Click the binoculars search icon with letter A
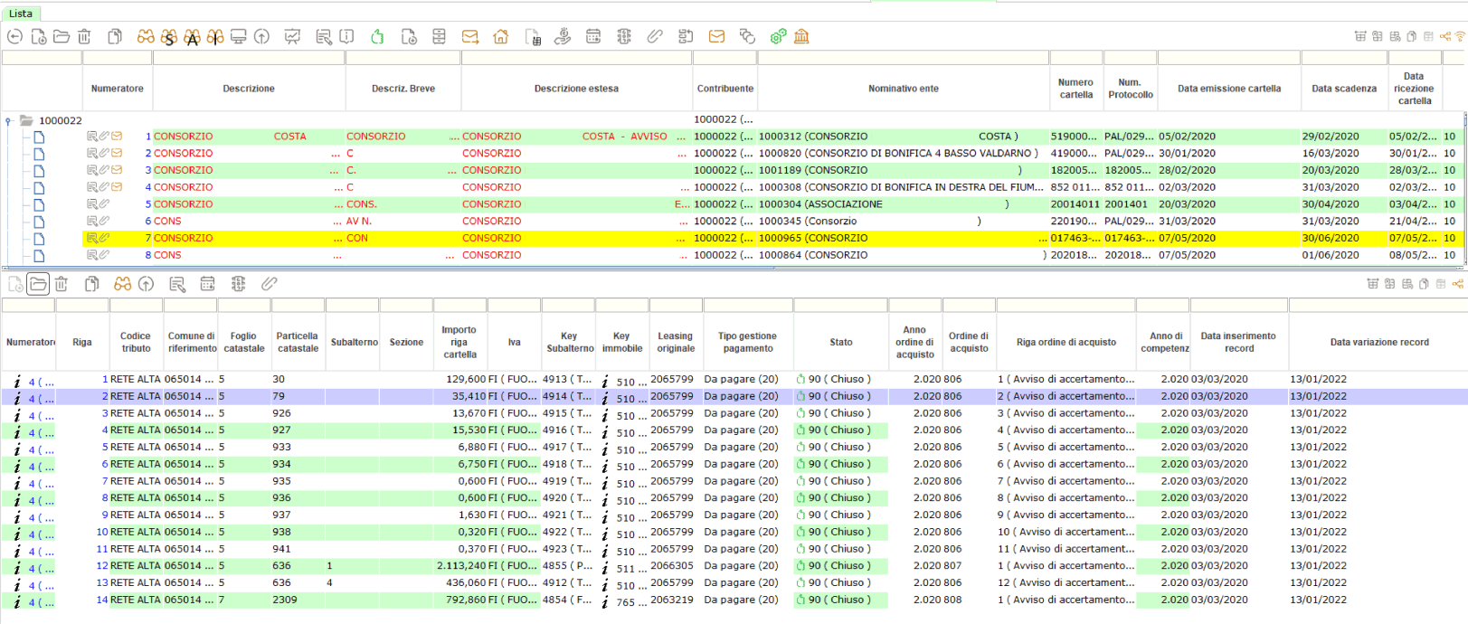 click(193, 37)
